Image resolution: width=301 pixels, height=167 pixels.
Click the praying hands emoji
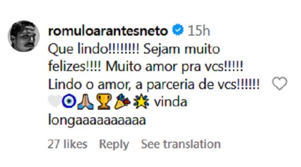click(85, 101)
